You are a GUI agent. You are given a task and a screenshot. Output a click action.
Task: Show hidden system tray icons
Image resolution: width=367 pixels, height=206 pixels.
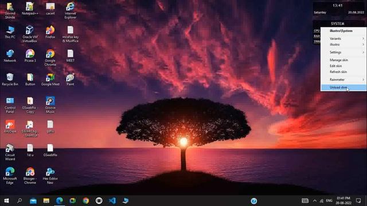tap(315, 201)
